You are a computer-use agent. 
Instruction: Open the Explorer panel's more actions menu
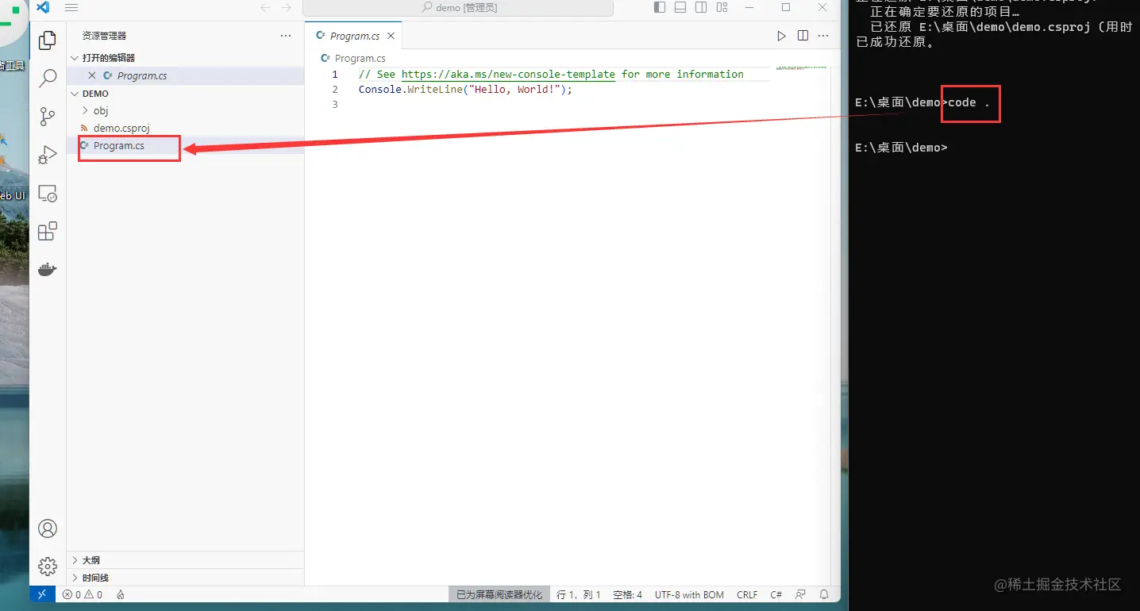pyautogui.click(x=286, y=36)
